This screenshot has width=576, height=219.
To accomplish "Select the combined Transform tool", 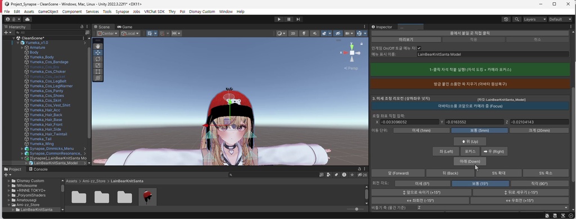I will (x=98, y=77).
